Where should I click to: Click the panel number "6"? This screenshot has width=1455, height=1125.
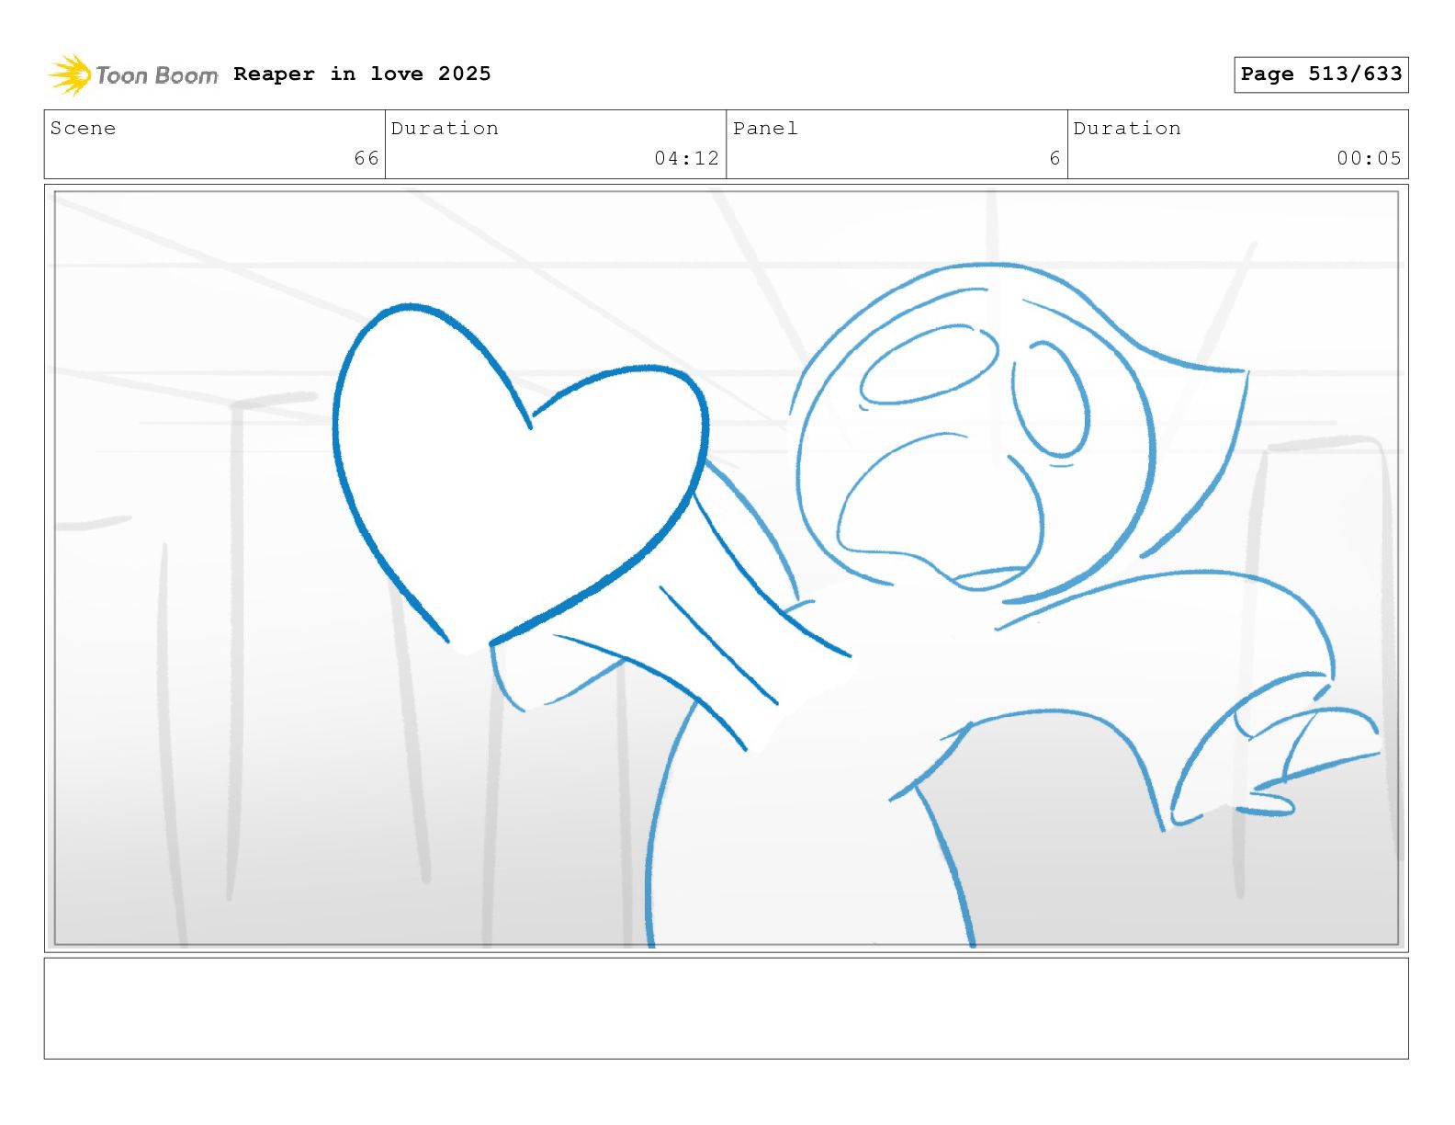(1055, 158)
